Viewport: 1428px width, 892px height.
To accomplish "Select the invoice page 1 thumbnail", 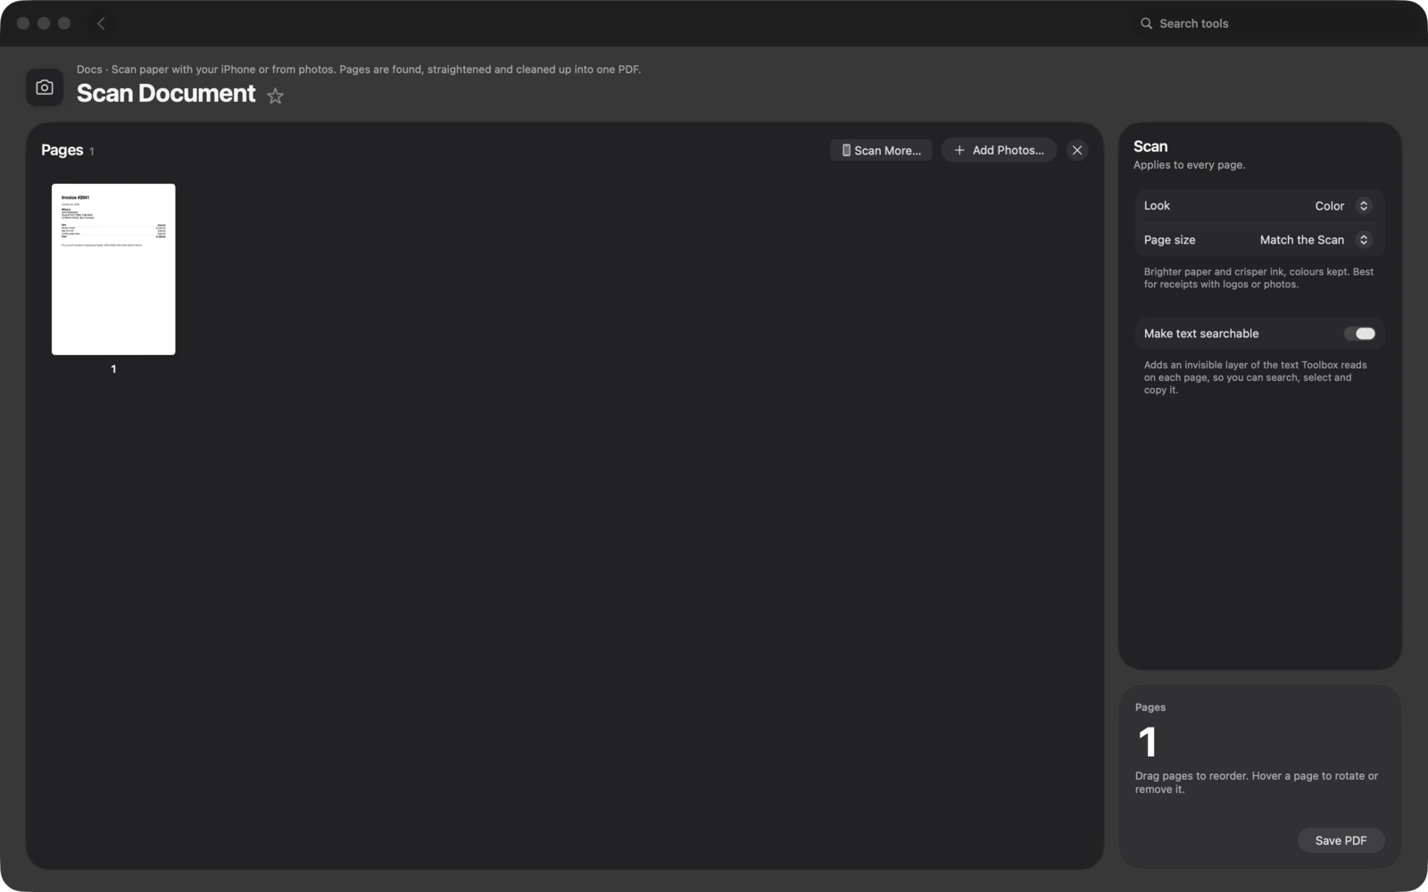I will point(113,269).
